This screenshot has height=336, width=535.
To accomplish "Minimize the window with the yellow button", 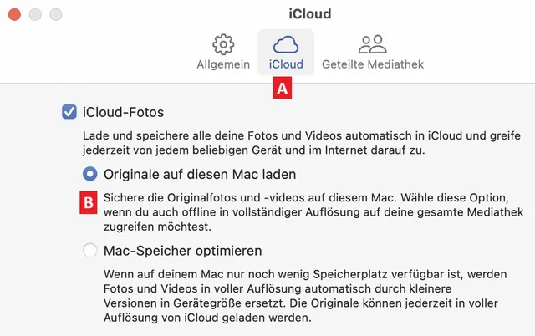I will coord(36,14).
